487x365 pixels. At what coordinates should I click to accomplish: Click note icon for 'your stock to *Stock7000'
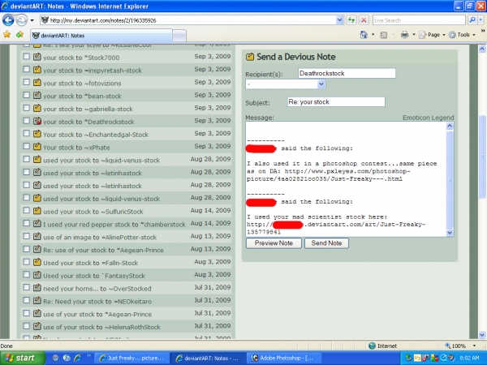click(37, 57)
